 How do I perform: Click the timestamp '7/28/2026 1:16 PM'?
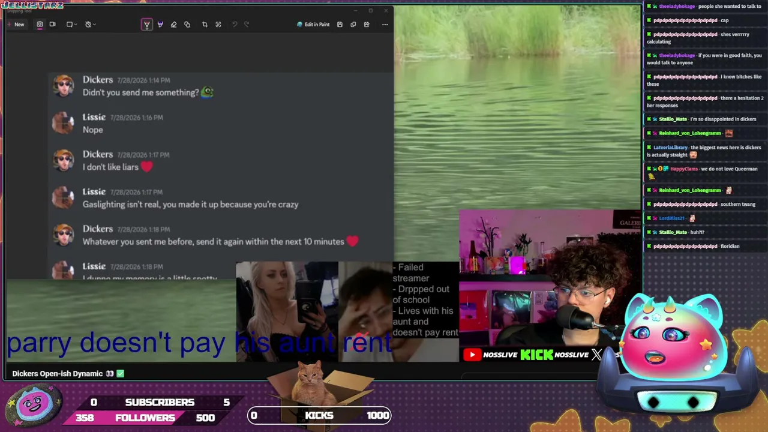(x=136, y=118)
